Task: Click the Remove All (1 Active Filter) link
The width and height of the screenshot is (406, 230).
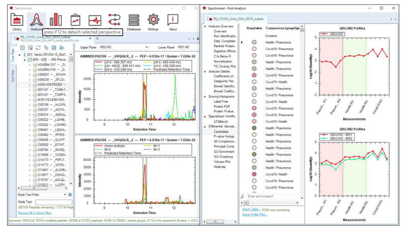Action: [x=35, y=213]
